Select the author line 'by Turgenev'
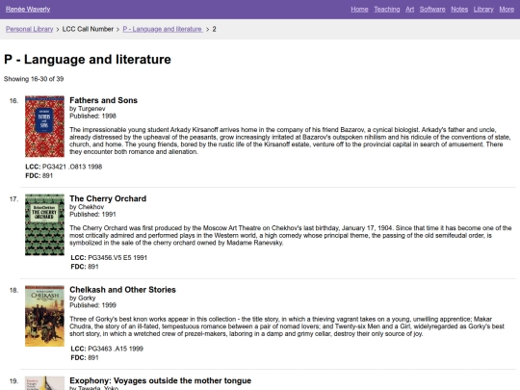 (88, 109)
